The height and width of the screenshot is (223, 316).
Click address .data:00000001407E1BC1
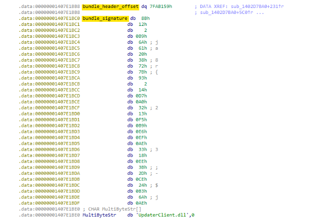tap(49, 23)
